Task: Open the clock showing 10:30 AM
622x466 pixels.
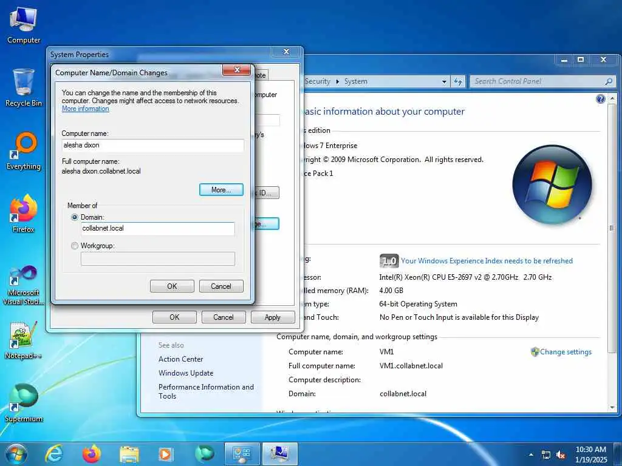Action: pyautogui.click(x=590, y=454)
